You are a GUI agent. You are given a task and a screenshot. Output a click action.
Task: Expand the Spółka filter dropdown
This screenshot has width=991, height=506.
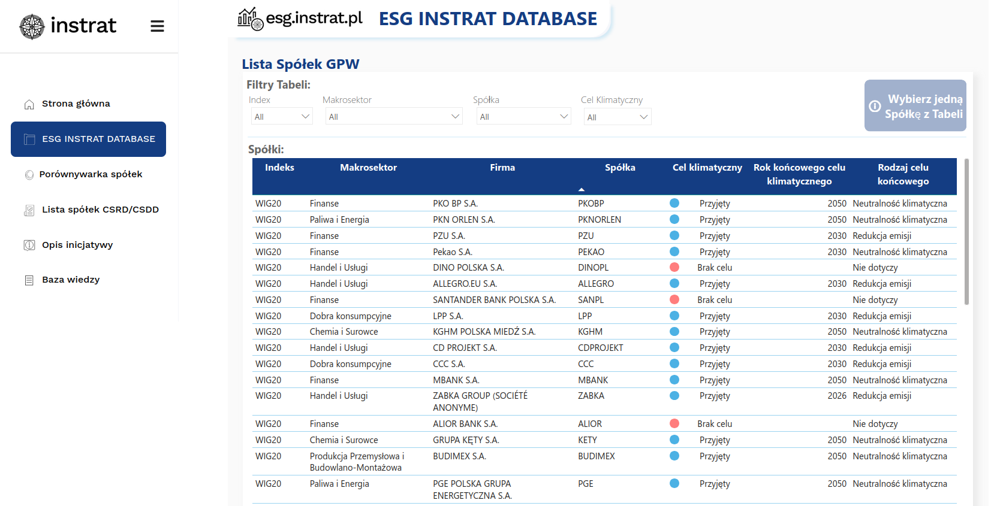click(524, 116)
